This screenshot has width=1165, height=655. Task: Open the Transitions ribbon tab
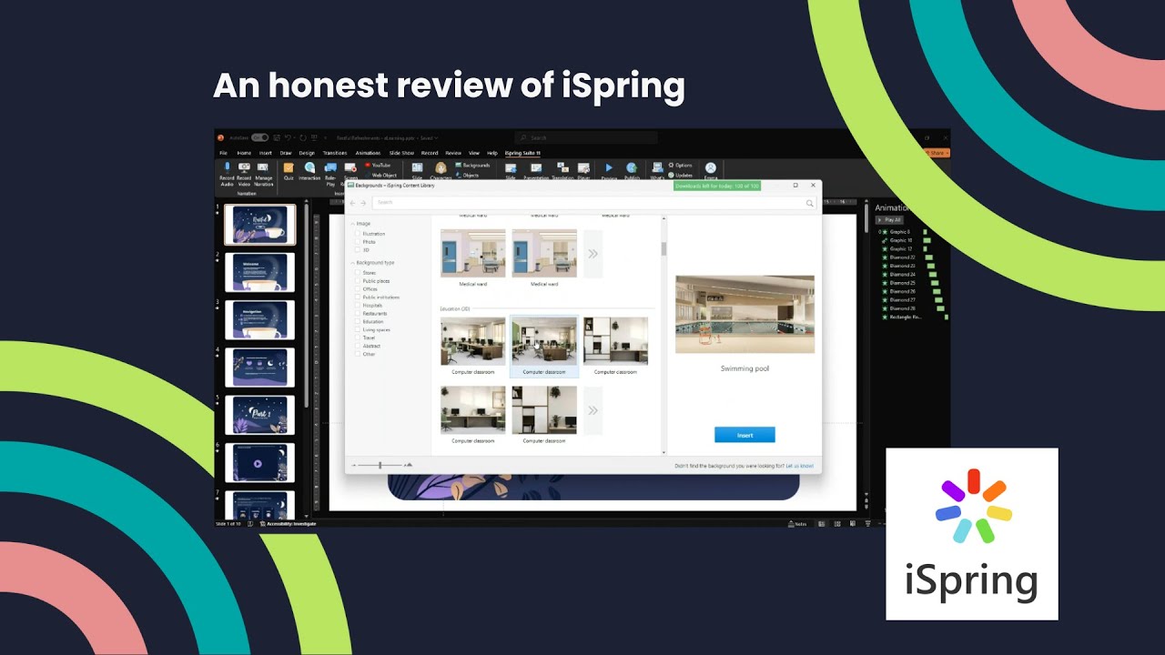(335, 153)
